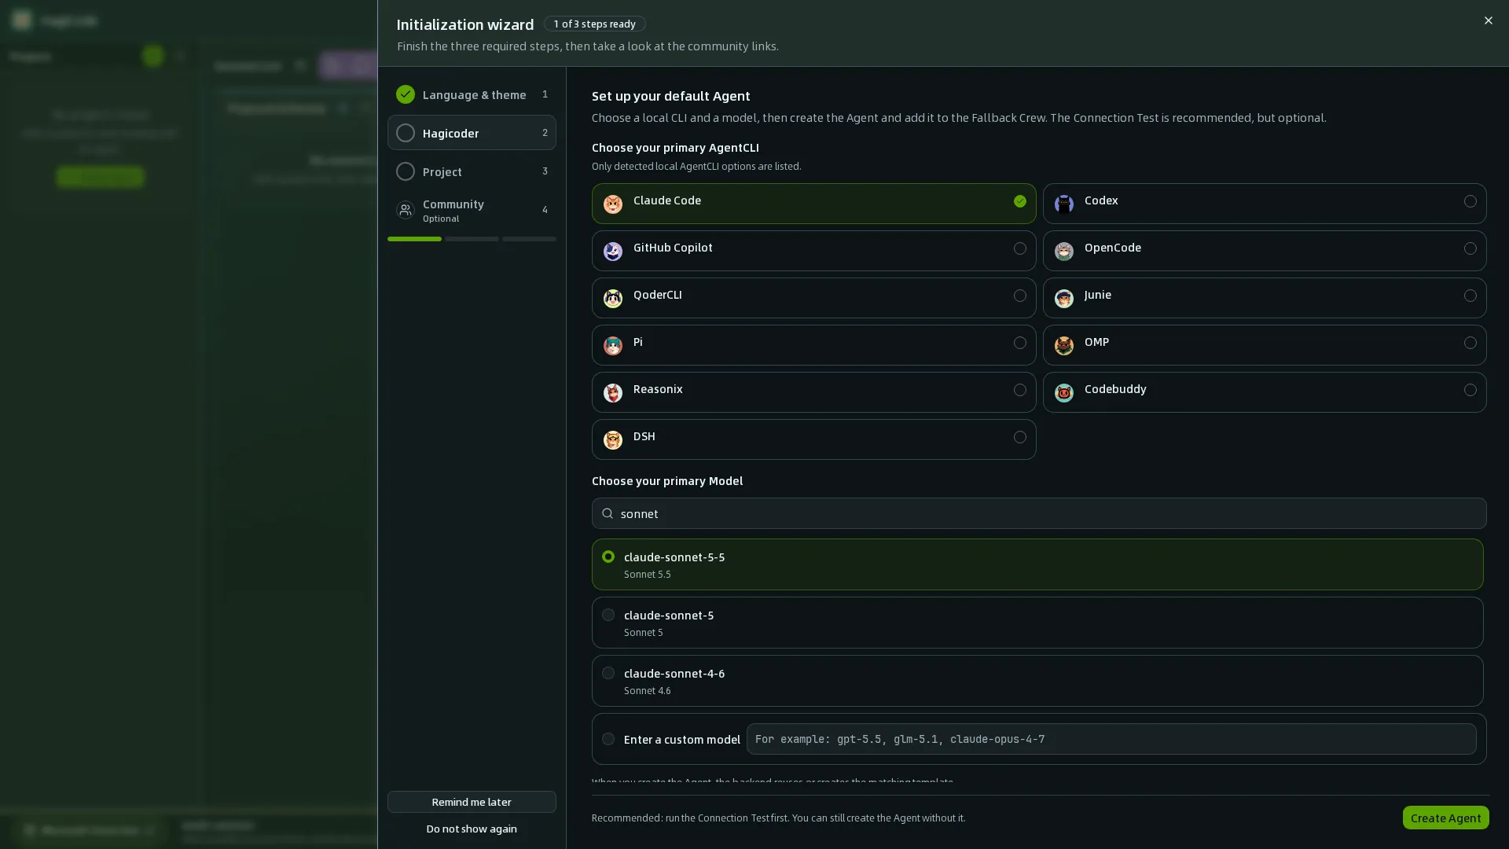
Task: Select the QoderCLI radio button
Action: 1019,296
